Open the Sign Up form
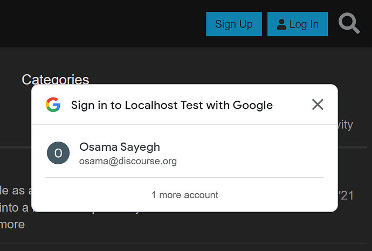 [234, 24]
